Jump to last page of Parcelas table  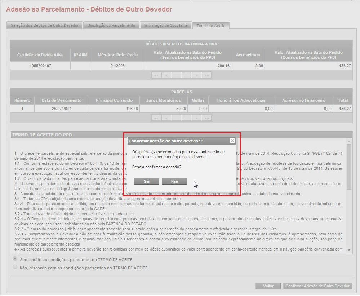tap(207, 118)
